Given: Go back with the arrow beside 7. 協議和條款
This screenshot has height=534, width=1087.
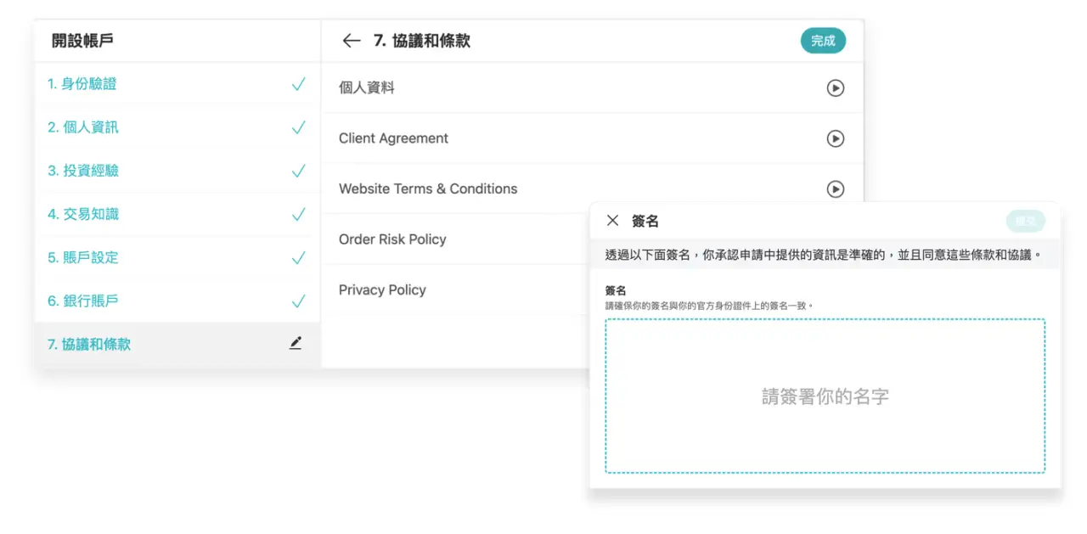Looking at the screenshot, I should tap(352, 41).
